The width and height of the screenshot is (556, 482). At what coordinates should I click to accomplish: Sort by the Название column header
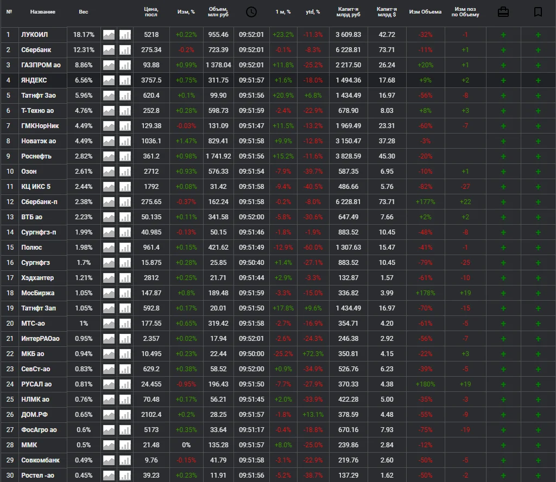pyautogui.click(x=42, y=12)
